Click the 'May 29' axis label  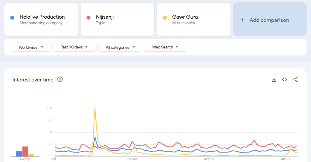tap(209, 159)
